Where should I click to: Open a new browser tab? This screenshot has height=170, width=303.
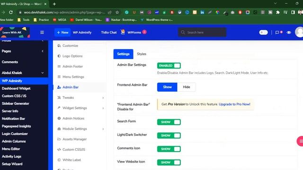coord(54,4)
